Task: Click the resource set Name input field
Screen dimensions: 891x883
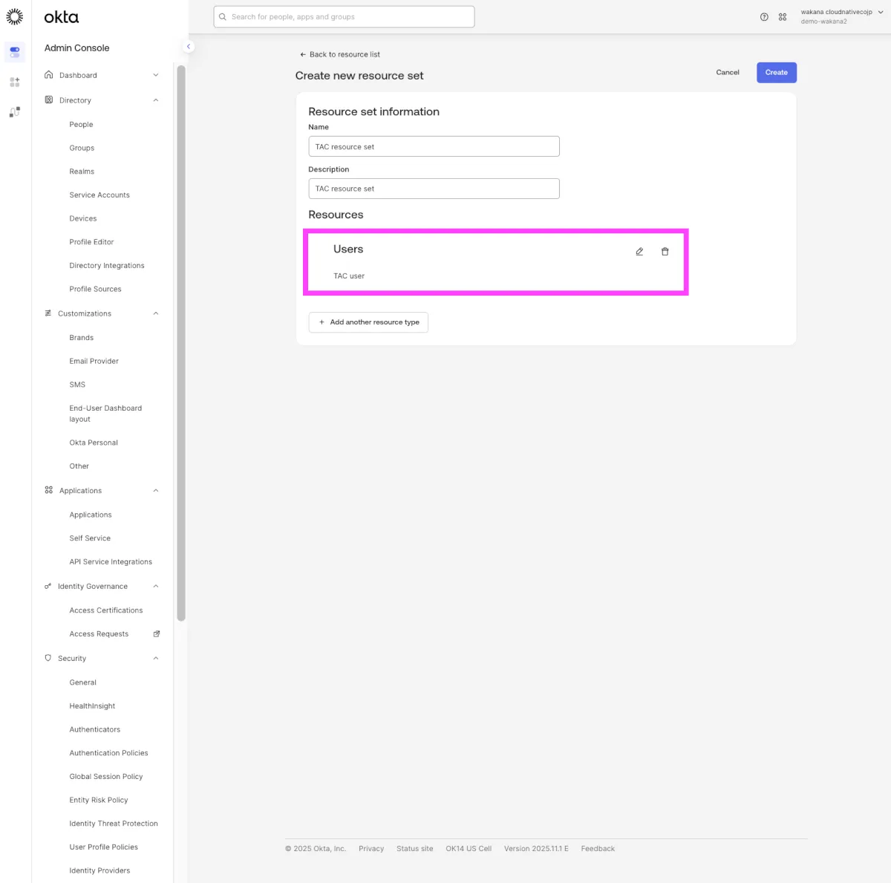Action: [x=434, y=146]
